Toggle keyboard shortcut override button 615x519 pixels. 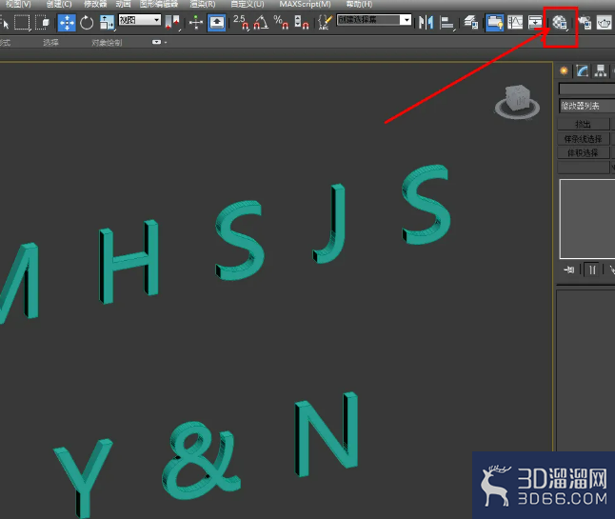click(x=216, y=22)
